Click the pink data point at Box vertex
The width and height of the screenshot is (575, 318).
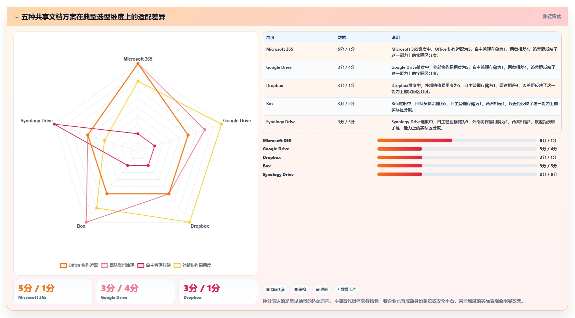tap(86, 222)
